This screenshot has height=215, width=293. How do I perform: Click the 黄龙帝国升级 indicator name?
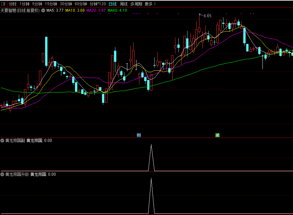(x=17, y=174)
